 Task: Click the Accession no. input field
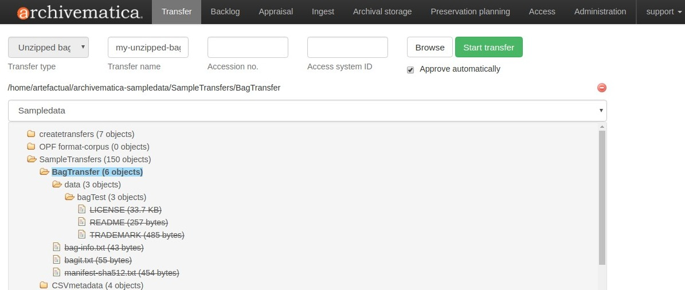pos(248,48)
